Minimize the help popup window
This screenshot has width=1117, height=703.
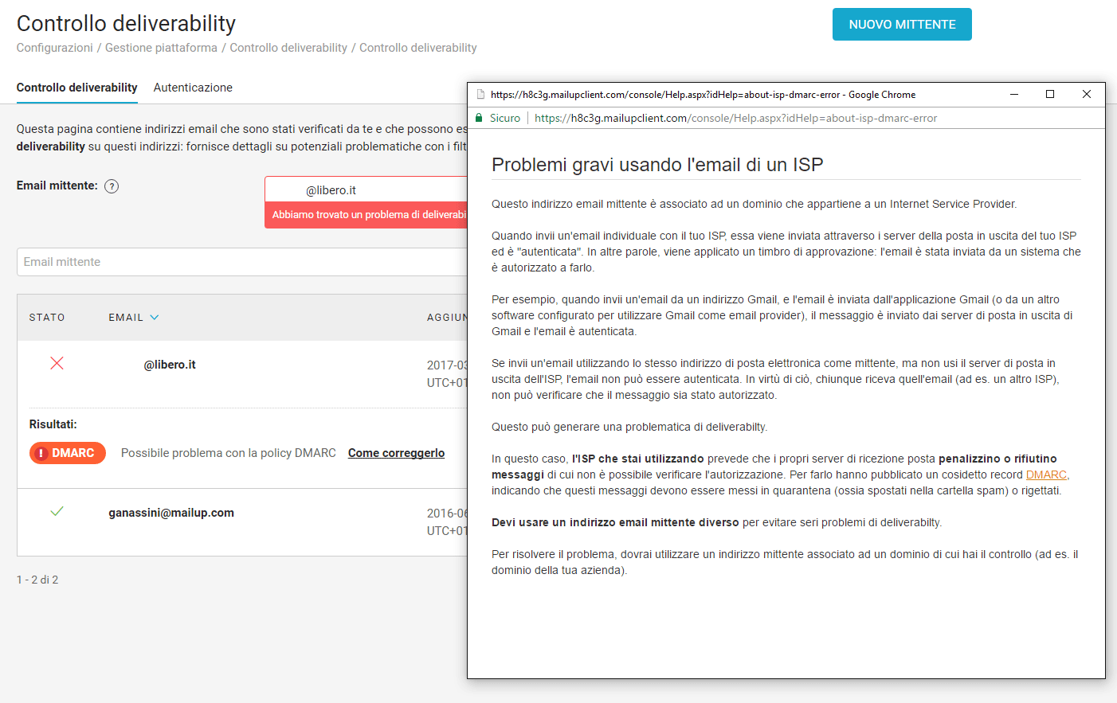click(1014, 94)
